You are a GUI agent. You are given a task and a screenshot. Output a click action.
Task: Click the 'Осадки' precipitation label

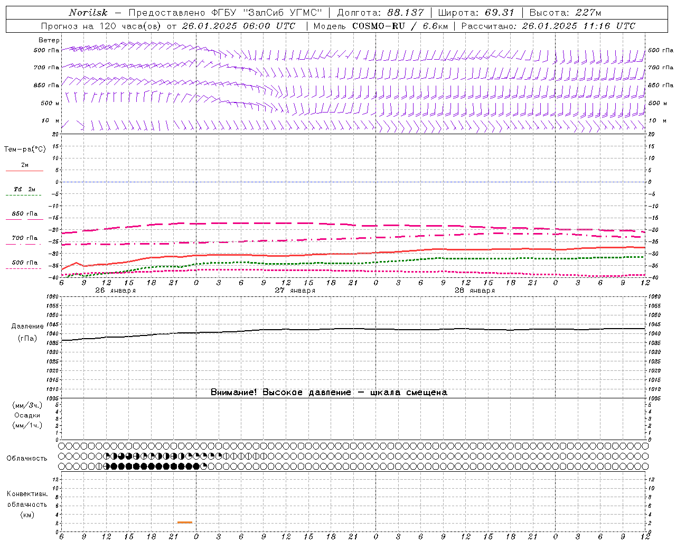pos(27,415)
